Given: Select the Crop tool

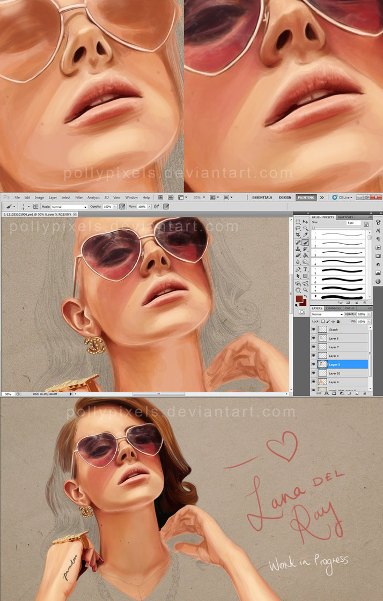Looking at the screenshot, I should point(298,234).
